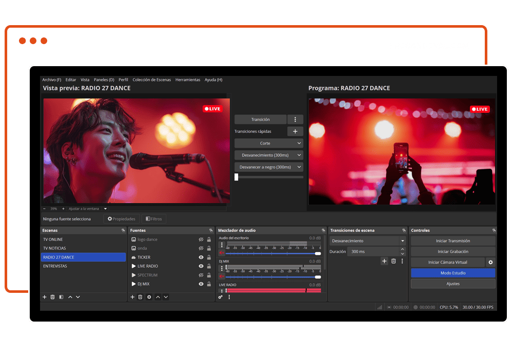The image size is (513, 359).
Task: Add a new source in the Fuentes panel
Action: click(132, 296)
